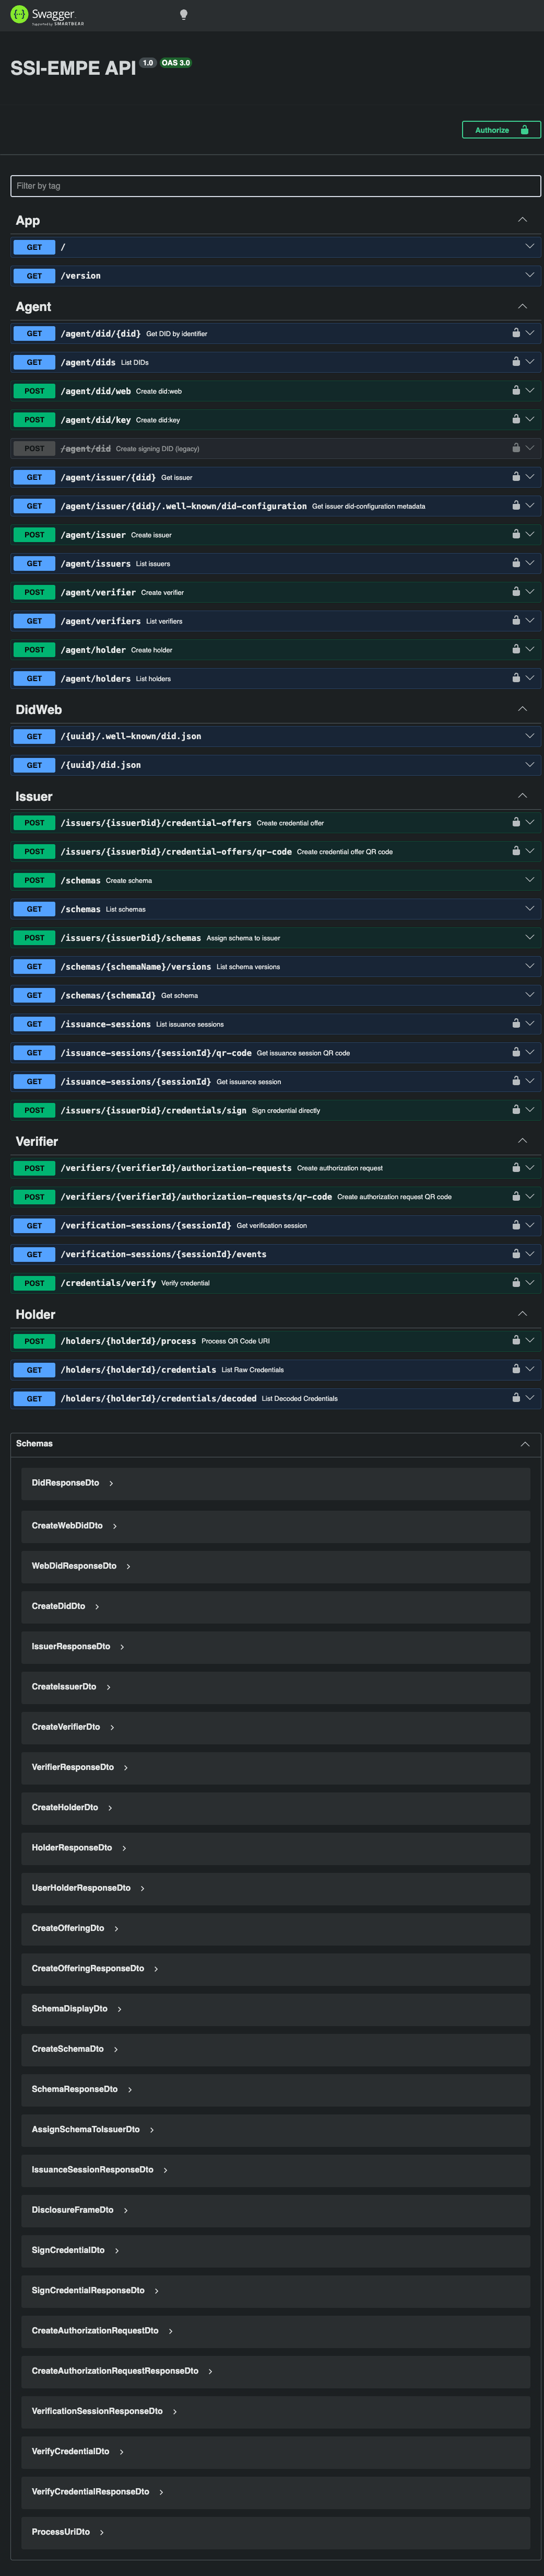
Task: Open the GET /{uuid}/.well-known/did.json endpoint
Action: pyautogui.click(x=276, y=736)
